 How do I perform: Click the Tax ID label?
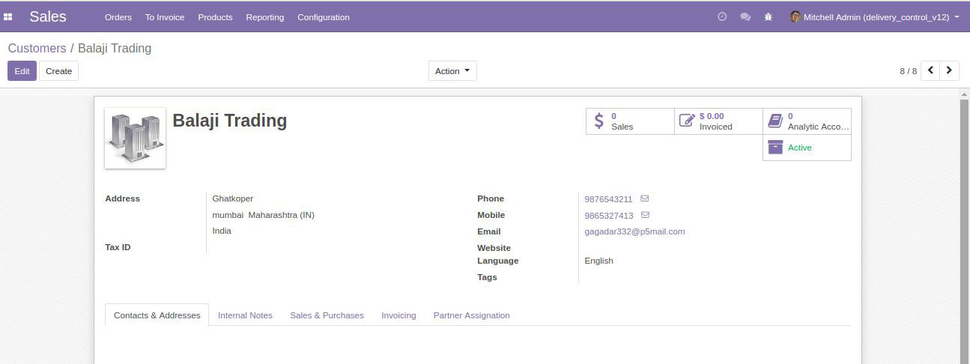[118, 247]
